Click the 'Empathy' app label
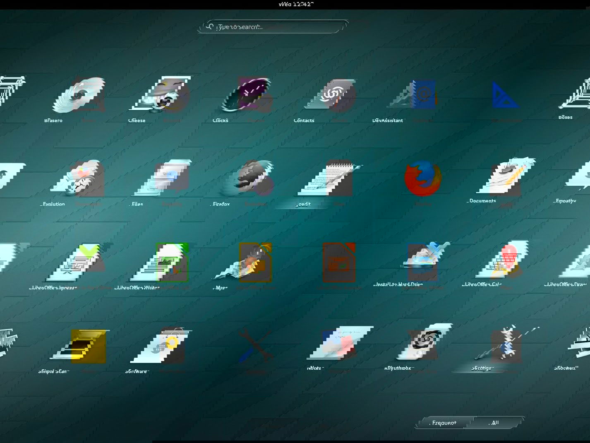The width and height of the screenshot is (590, 443). pyautogui.click(x=566, y=201)
